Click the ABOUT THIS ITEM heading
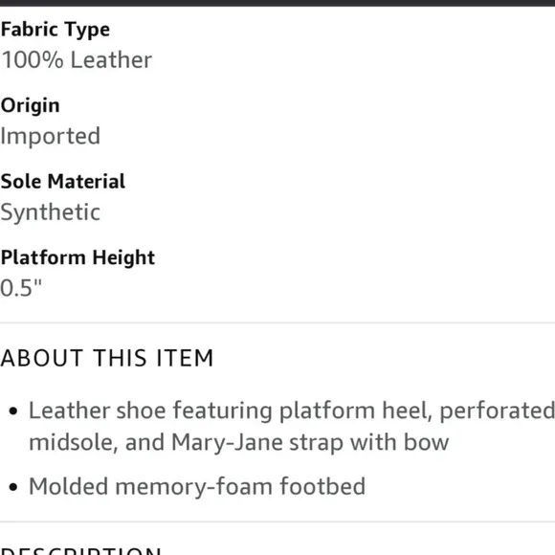 pos(107,358)
